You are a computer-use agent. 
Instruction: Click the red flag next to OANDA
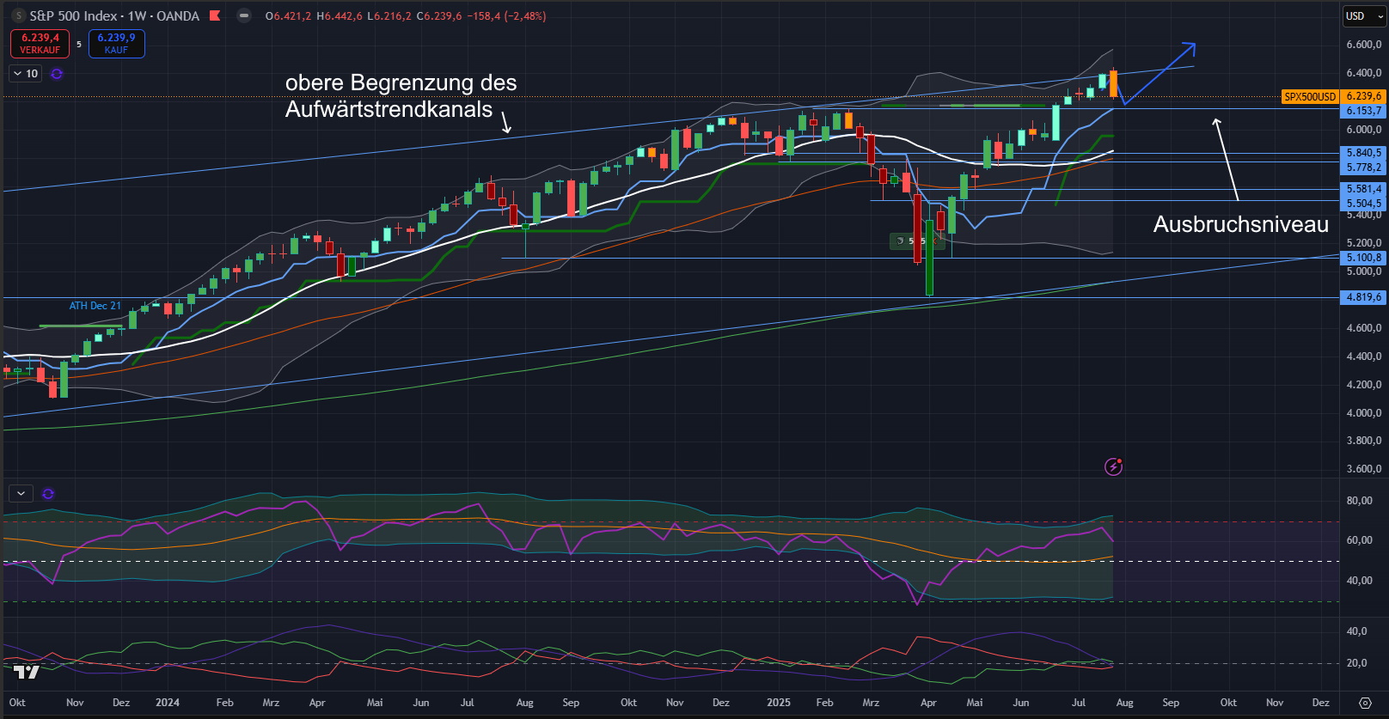pyautogui.click(x=215, y=16)
